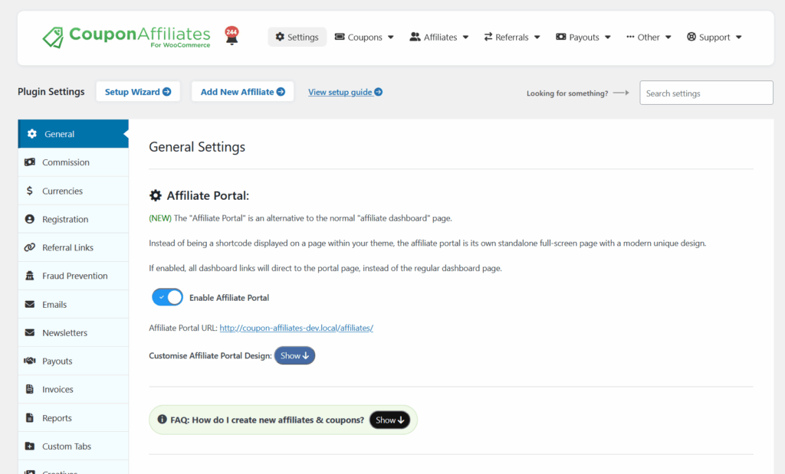Open the Newsletters settings tab

(x=64, y=332)
